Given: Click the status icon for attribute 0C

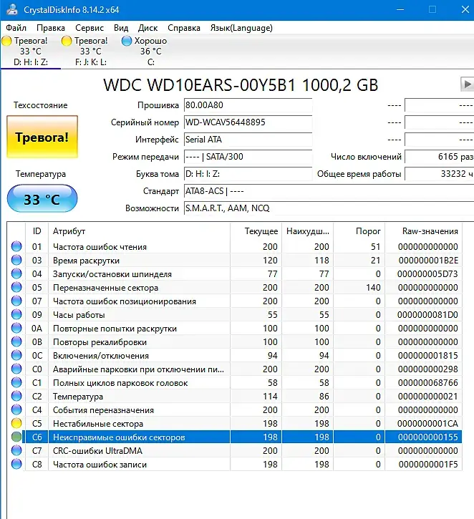Looking at the screenshot, I should pos(16,355).
